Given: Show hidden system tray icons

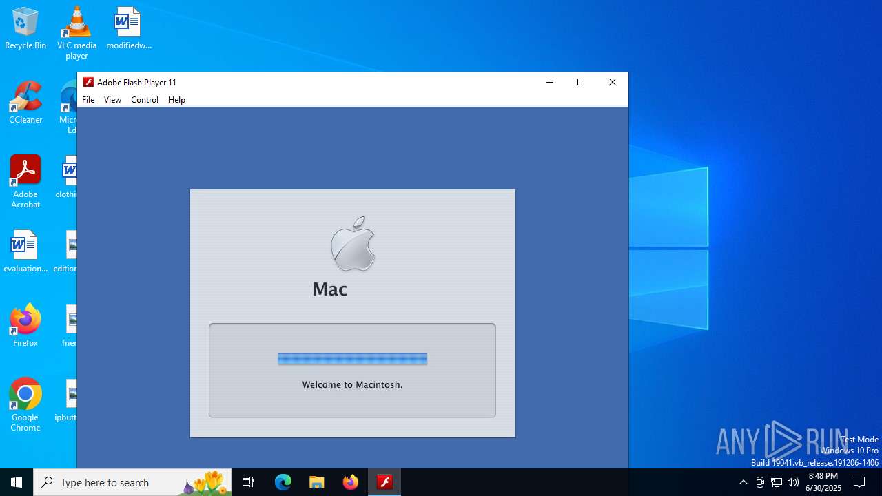Looking at the screenshot, I should pos(743,482).
